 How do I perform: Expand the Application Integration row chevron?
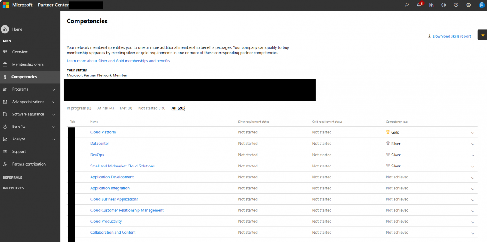tap(473, 189)
